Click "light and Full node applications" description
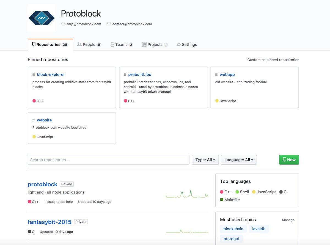Image resolution: width=330 pixels, height=245 pixels. coord(56,192)
